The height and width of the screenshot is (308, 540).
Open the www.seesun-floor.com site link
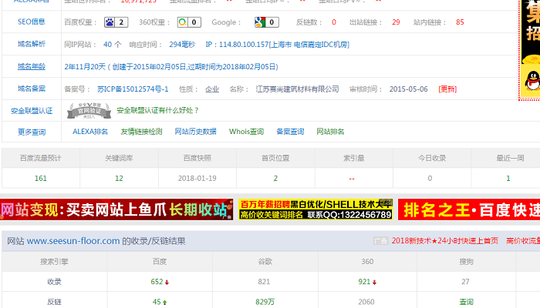pyautogui.click(x=73, y=241)
